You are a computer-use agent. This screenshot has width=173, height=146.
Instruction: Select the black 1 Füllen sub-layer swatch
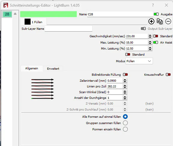28,22
